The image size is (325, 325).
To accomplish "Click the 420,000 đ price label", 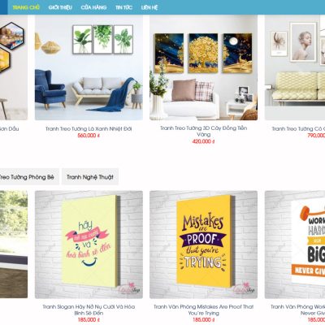I will [x=203, y=141].
